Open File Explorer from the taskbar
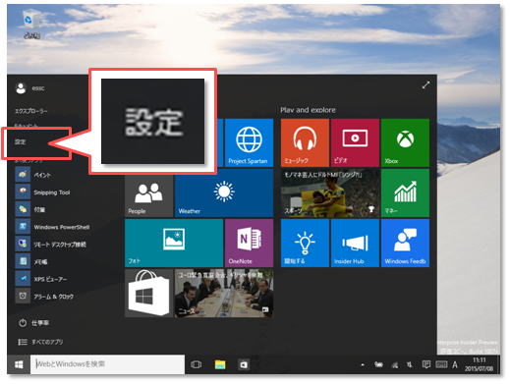Viewport: 510px width, 384px height. pyautogui.click(x=220, y=364)
